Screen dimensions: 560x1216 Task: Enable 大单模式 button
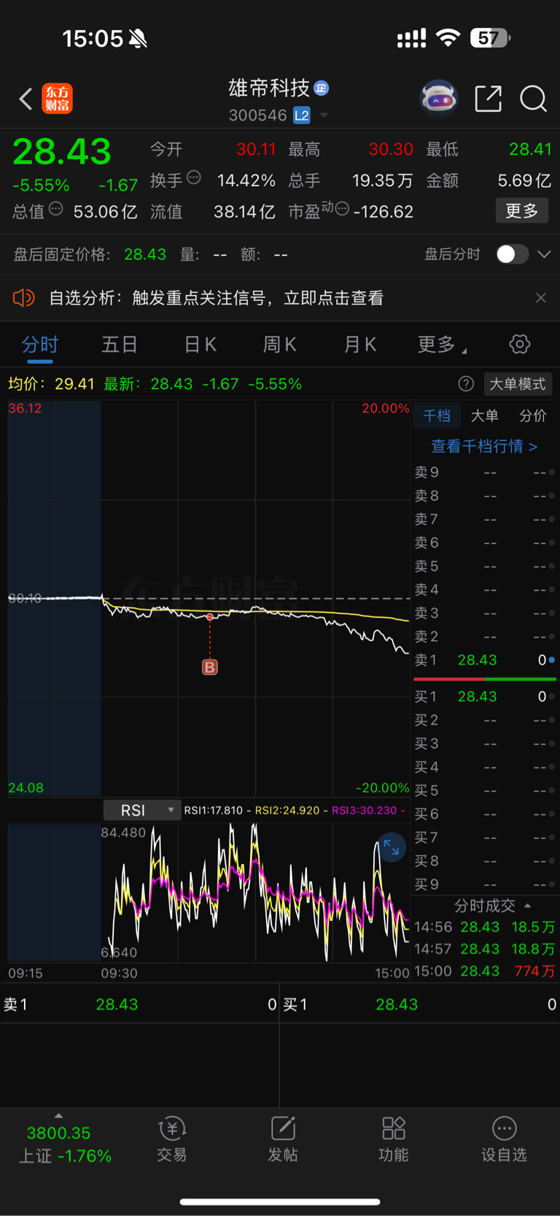pos(518,384)
